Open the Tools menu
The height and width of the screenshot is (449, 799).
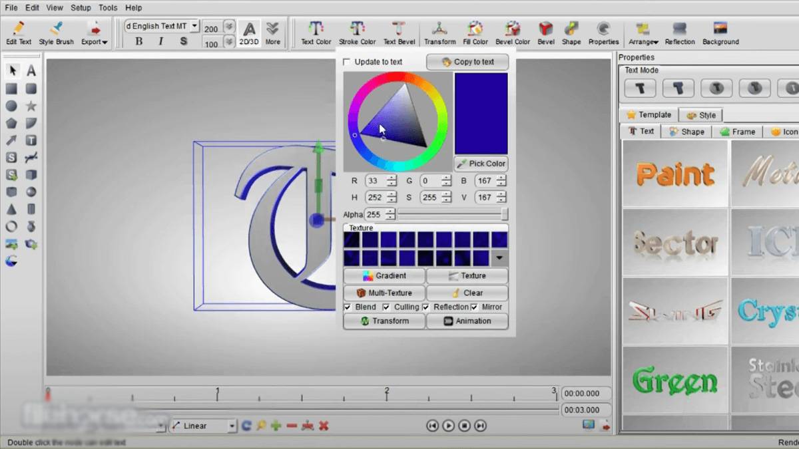pyautogui.click(x=108, y=8)
